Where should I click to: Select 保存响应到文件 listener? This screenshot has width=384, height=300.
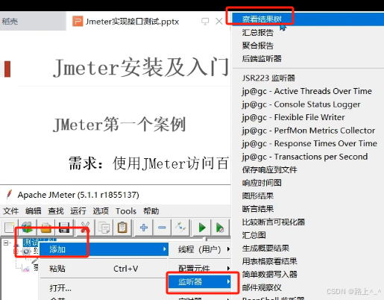(x=308, y=170)
